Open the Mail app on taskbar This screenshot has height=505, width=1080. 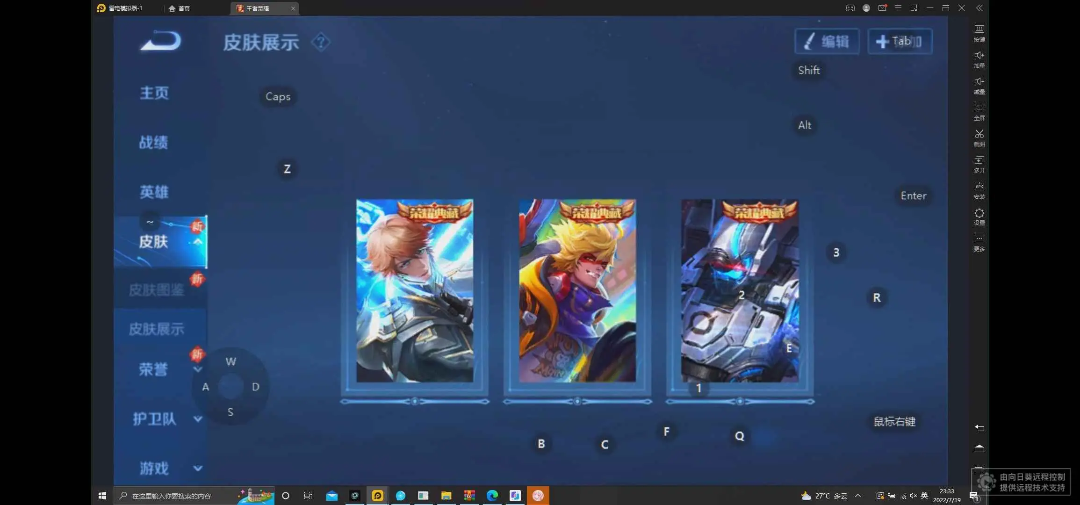pyautogui.click(x=332, y=496)
